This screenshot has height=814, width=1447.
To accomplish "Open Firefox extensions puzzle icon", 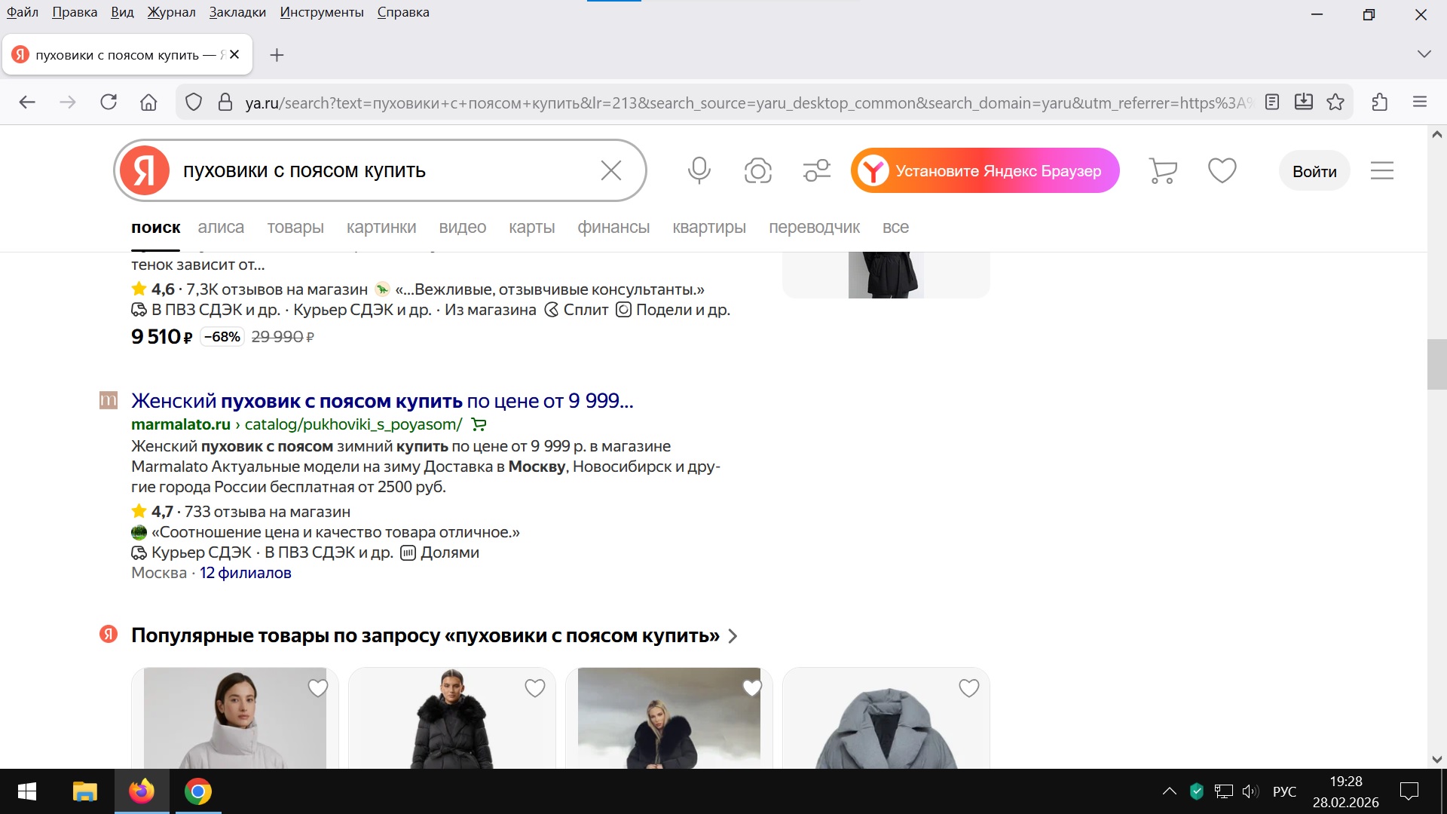I will (x=1380, y=103).
